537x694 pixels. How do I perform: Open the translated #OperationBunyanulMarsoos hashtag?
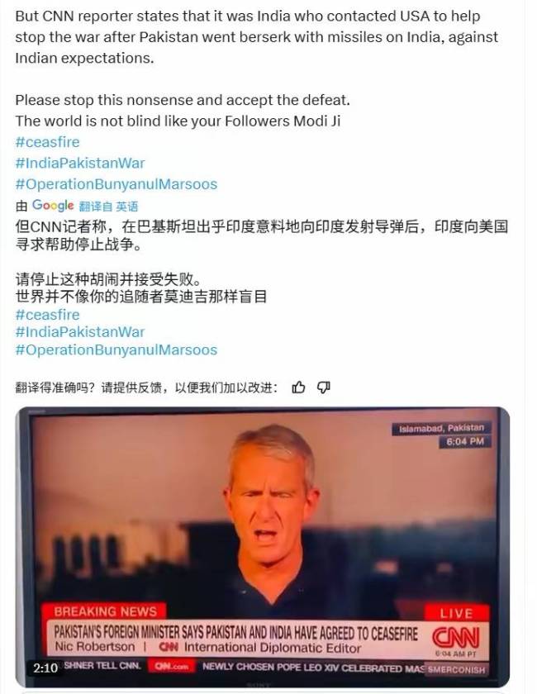pos(116,349)
